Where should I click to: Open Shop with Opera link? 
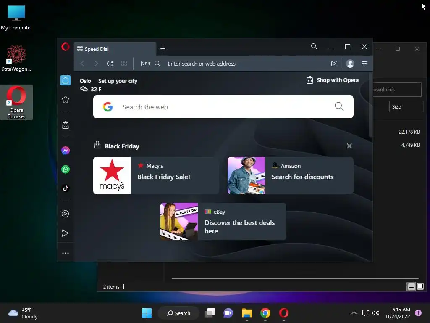(333, 80)
